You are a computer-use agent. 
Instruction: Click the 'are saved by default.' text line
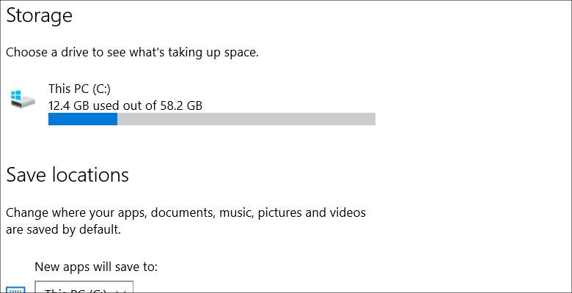(63, 229)
